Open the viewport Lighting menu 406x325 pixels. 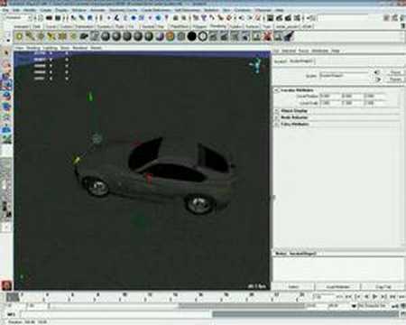(51, 48)
